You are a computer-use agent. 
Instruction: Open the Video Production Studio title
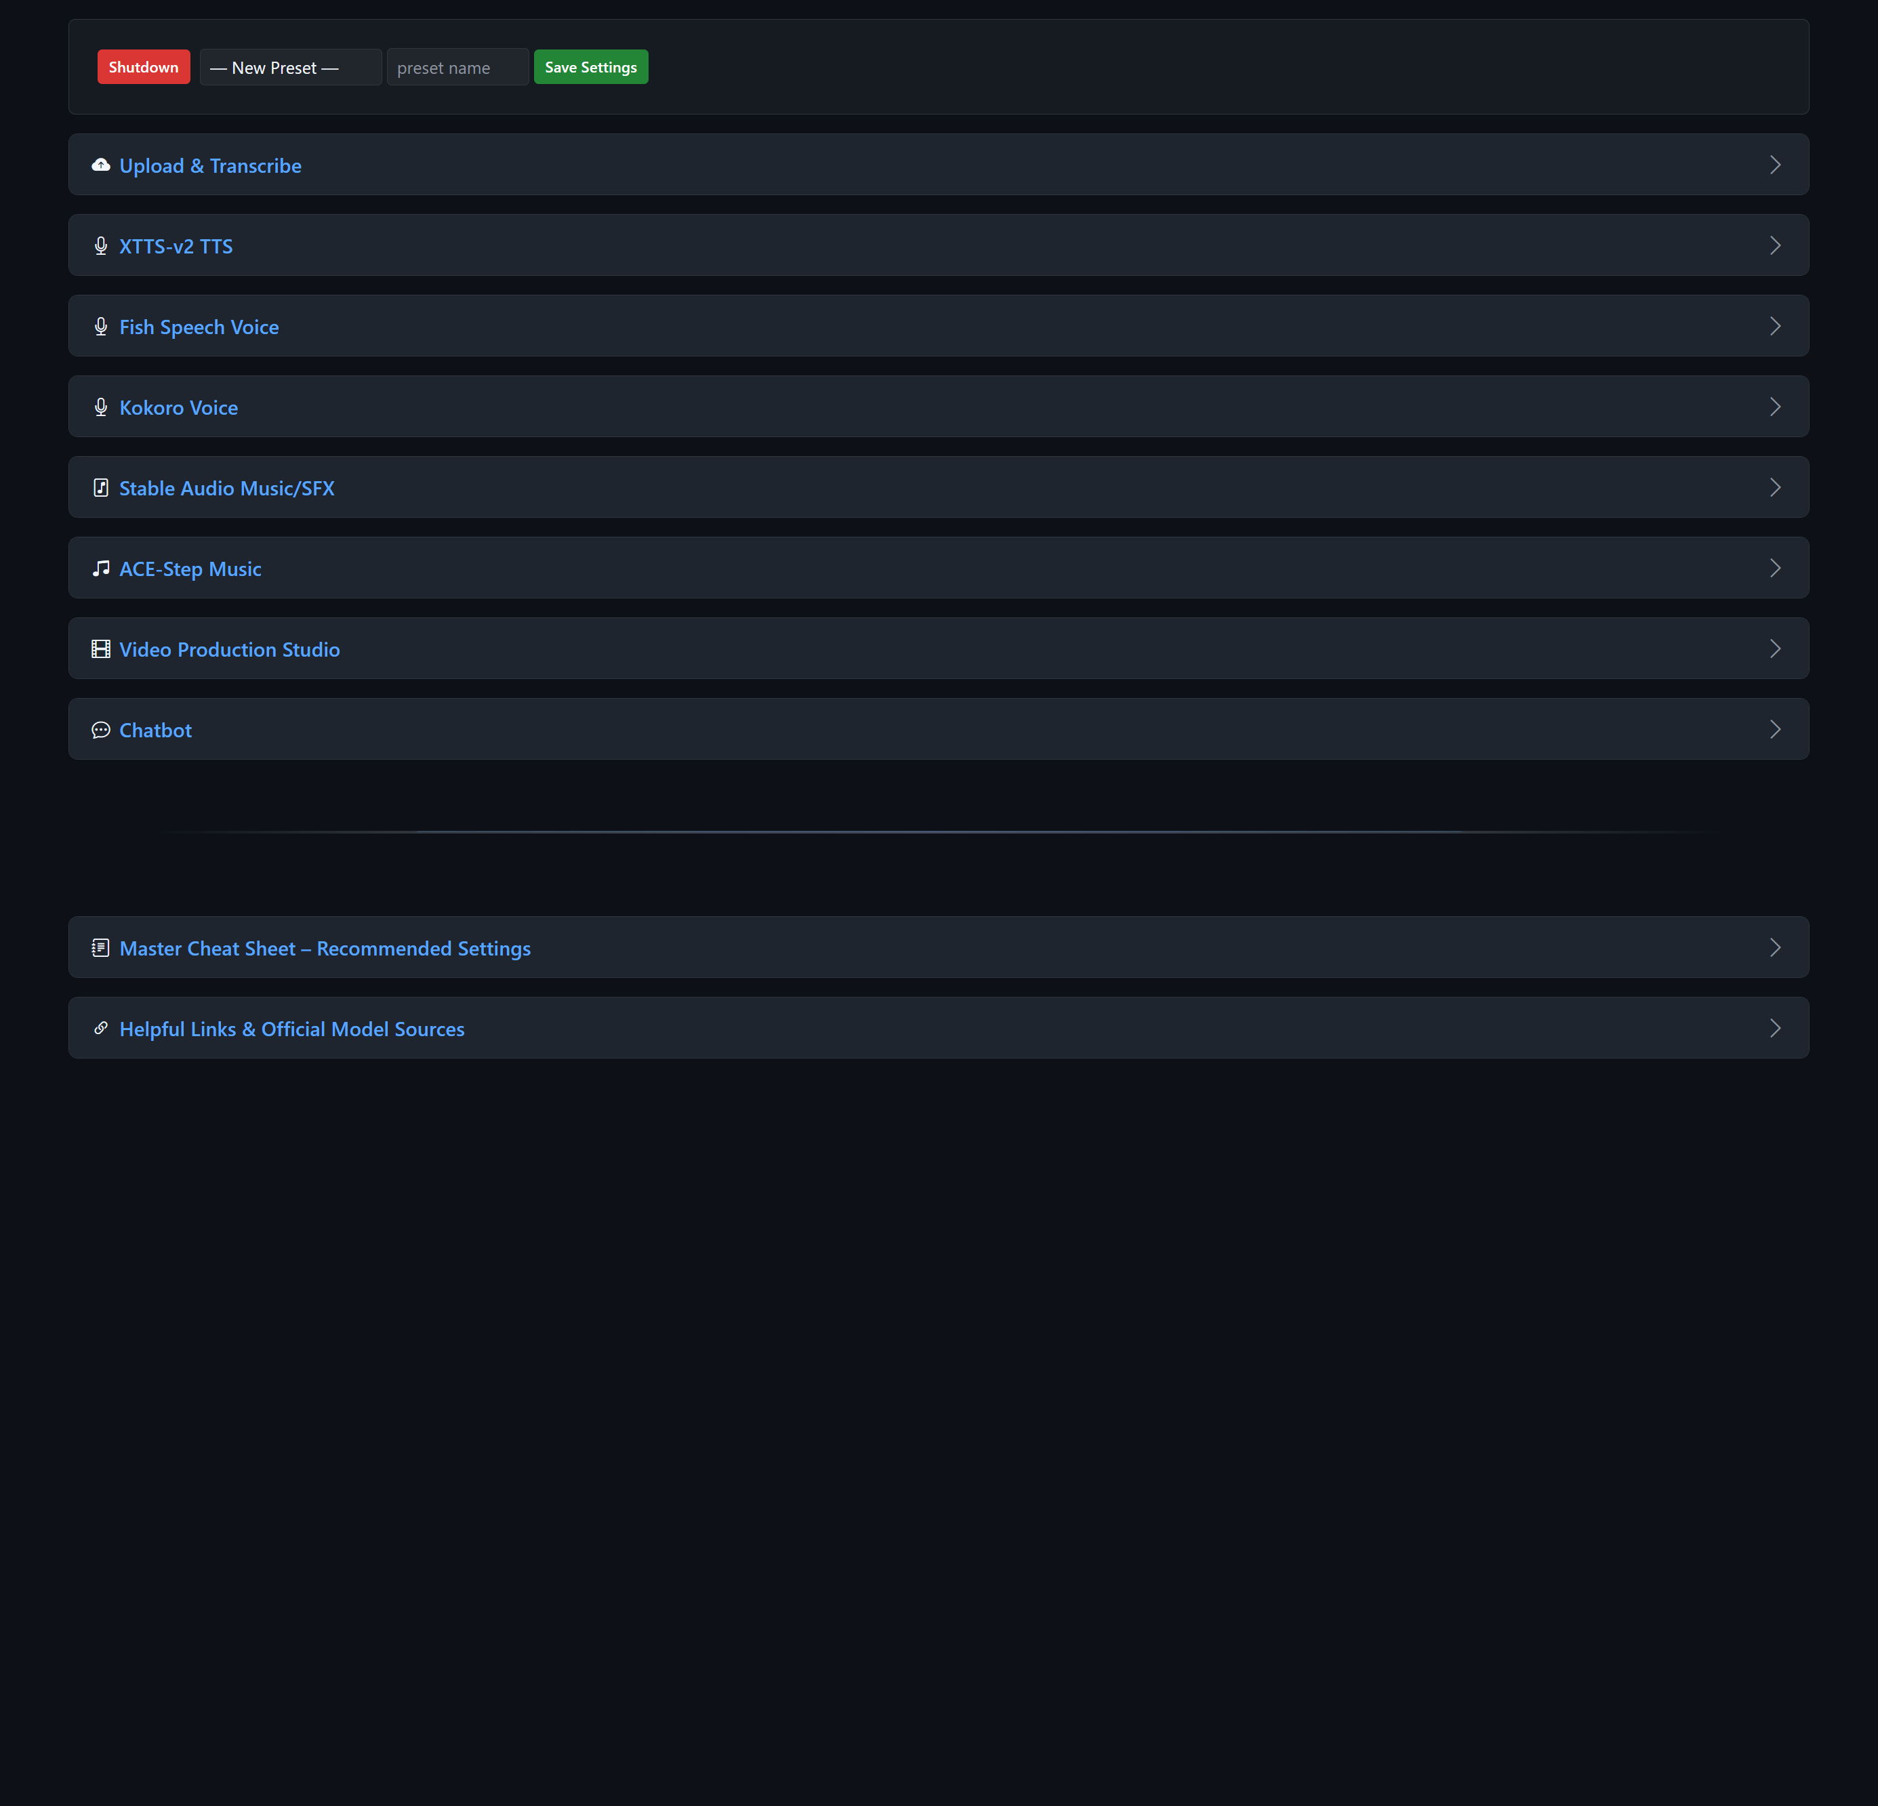click(x=230, y=650)
